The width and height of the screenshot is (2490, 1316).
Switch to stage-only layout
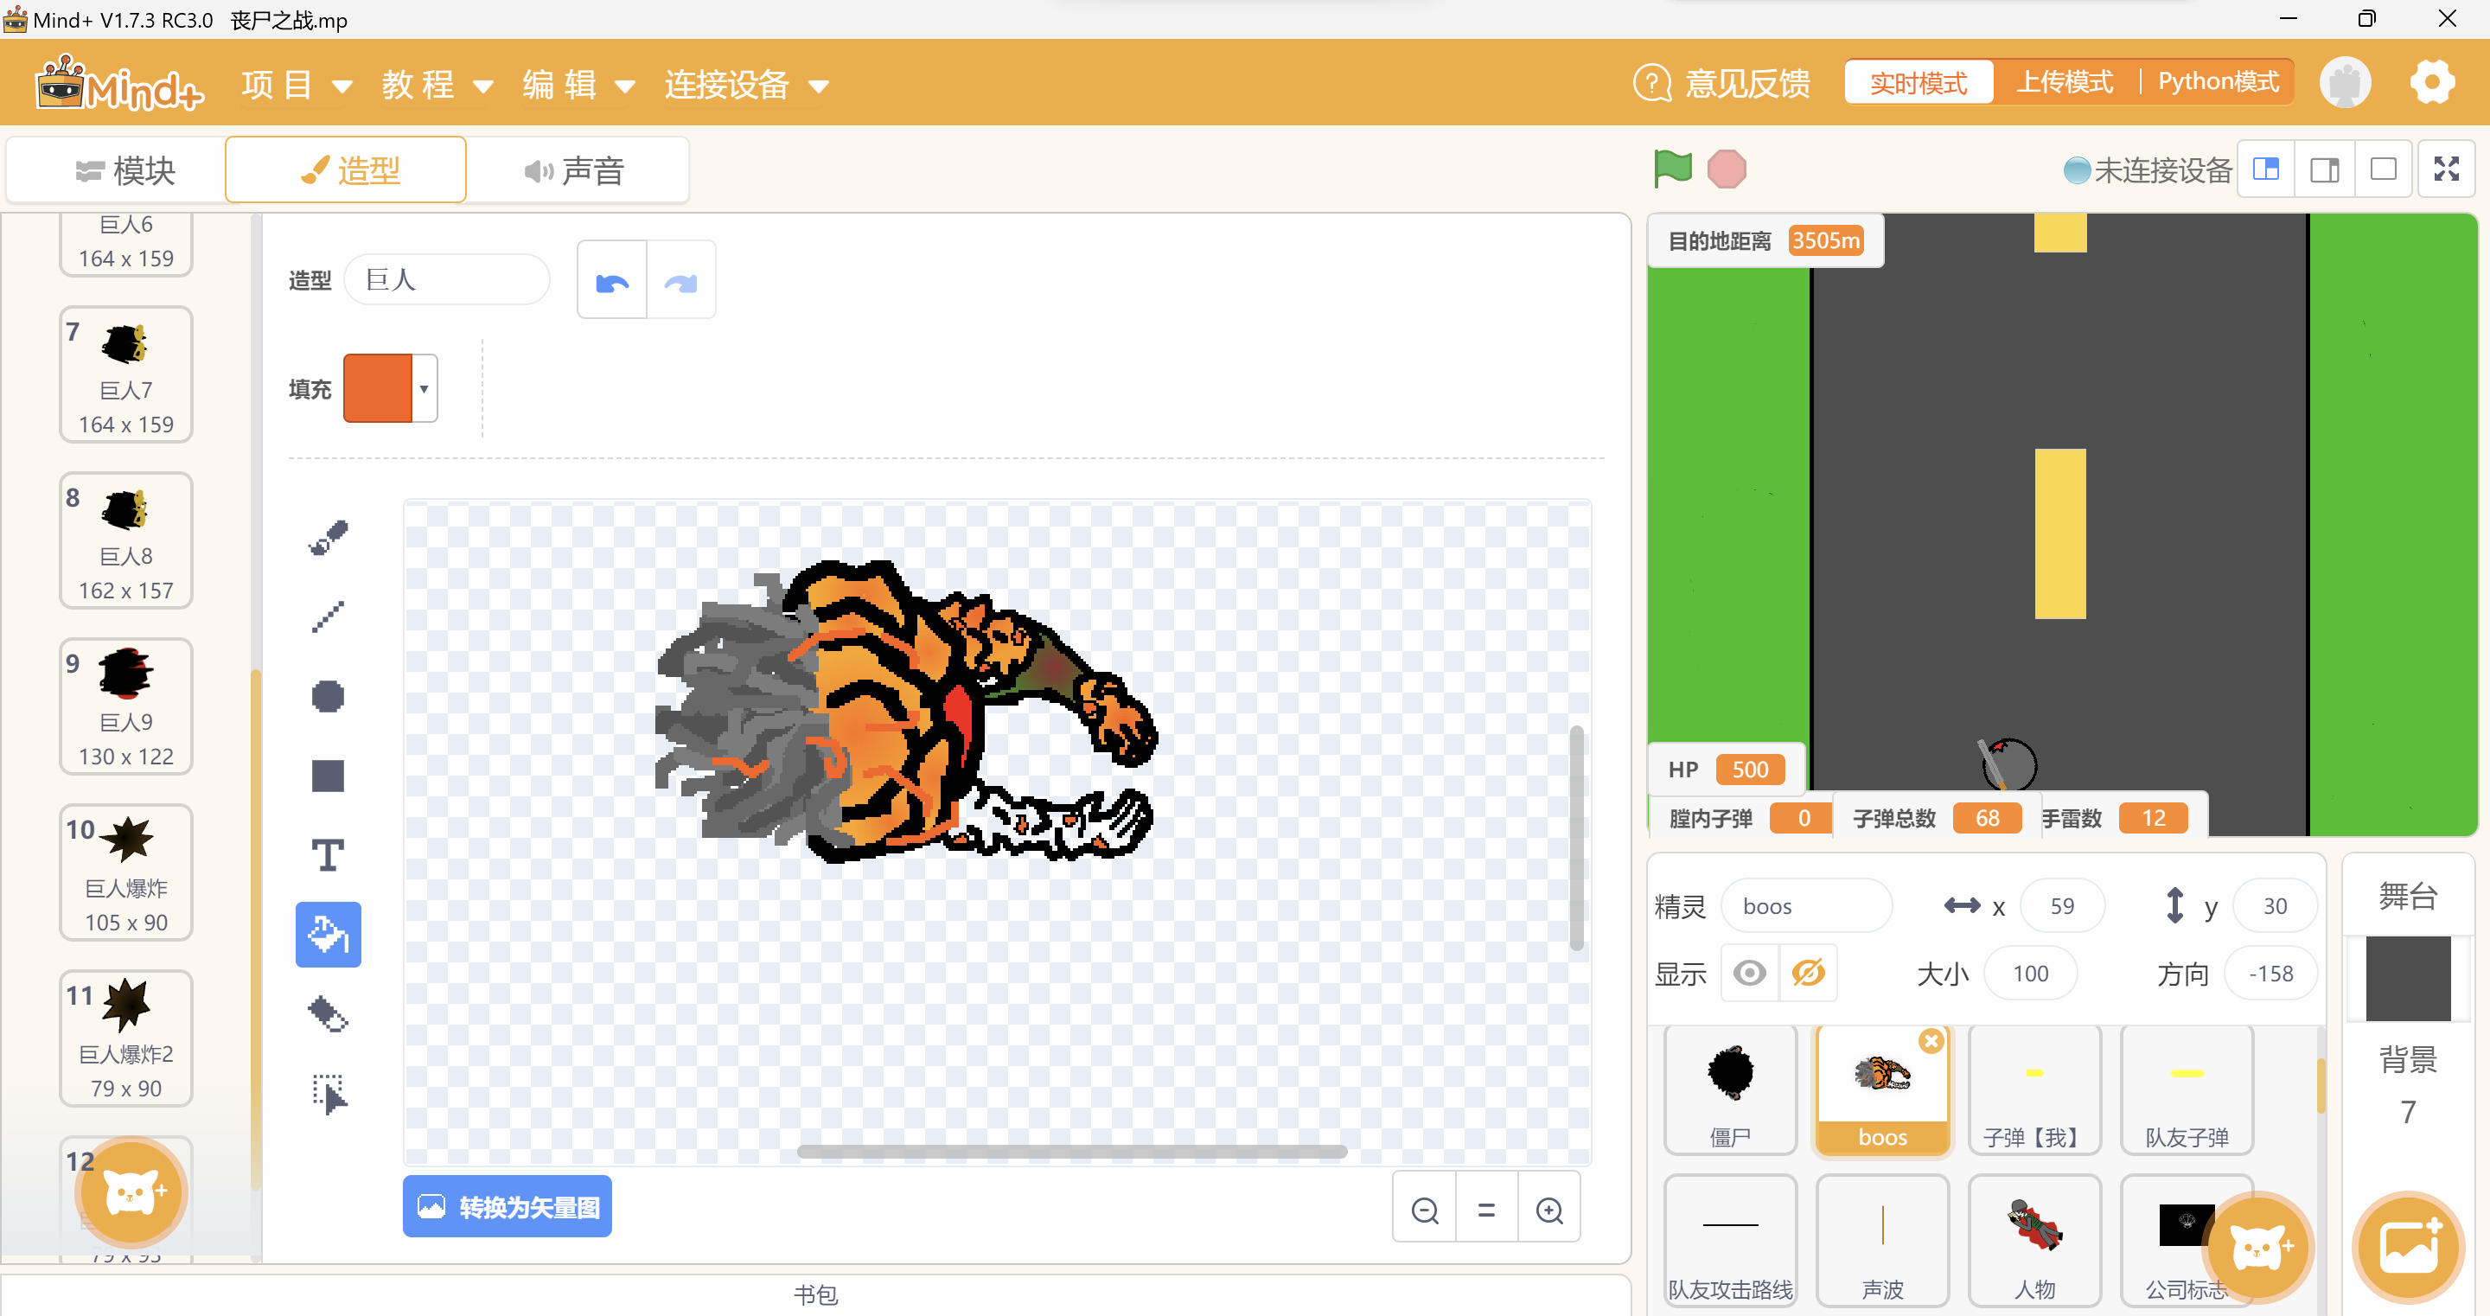(x=2384, y=169)
